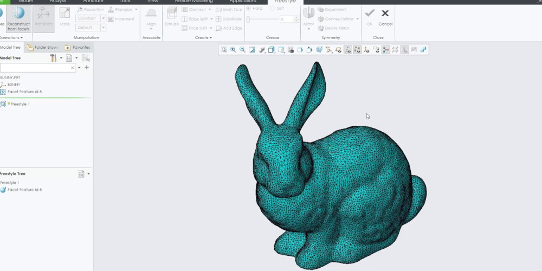Open the display style cube icon
The width and height of the screenshot is (542, 271).
(x=272, y=50)
